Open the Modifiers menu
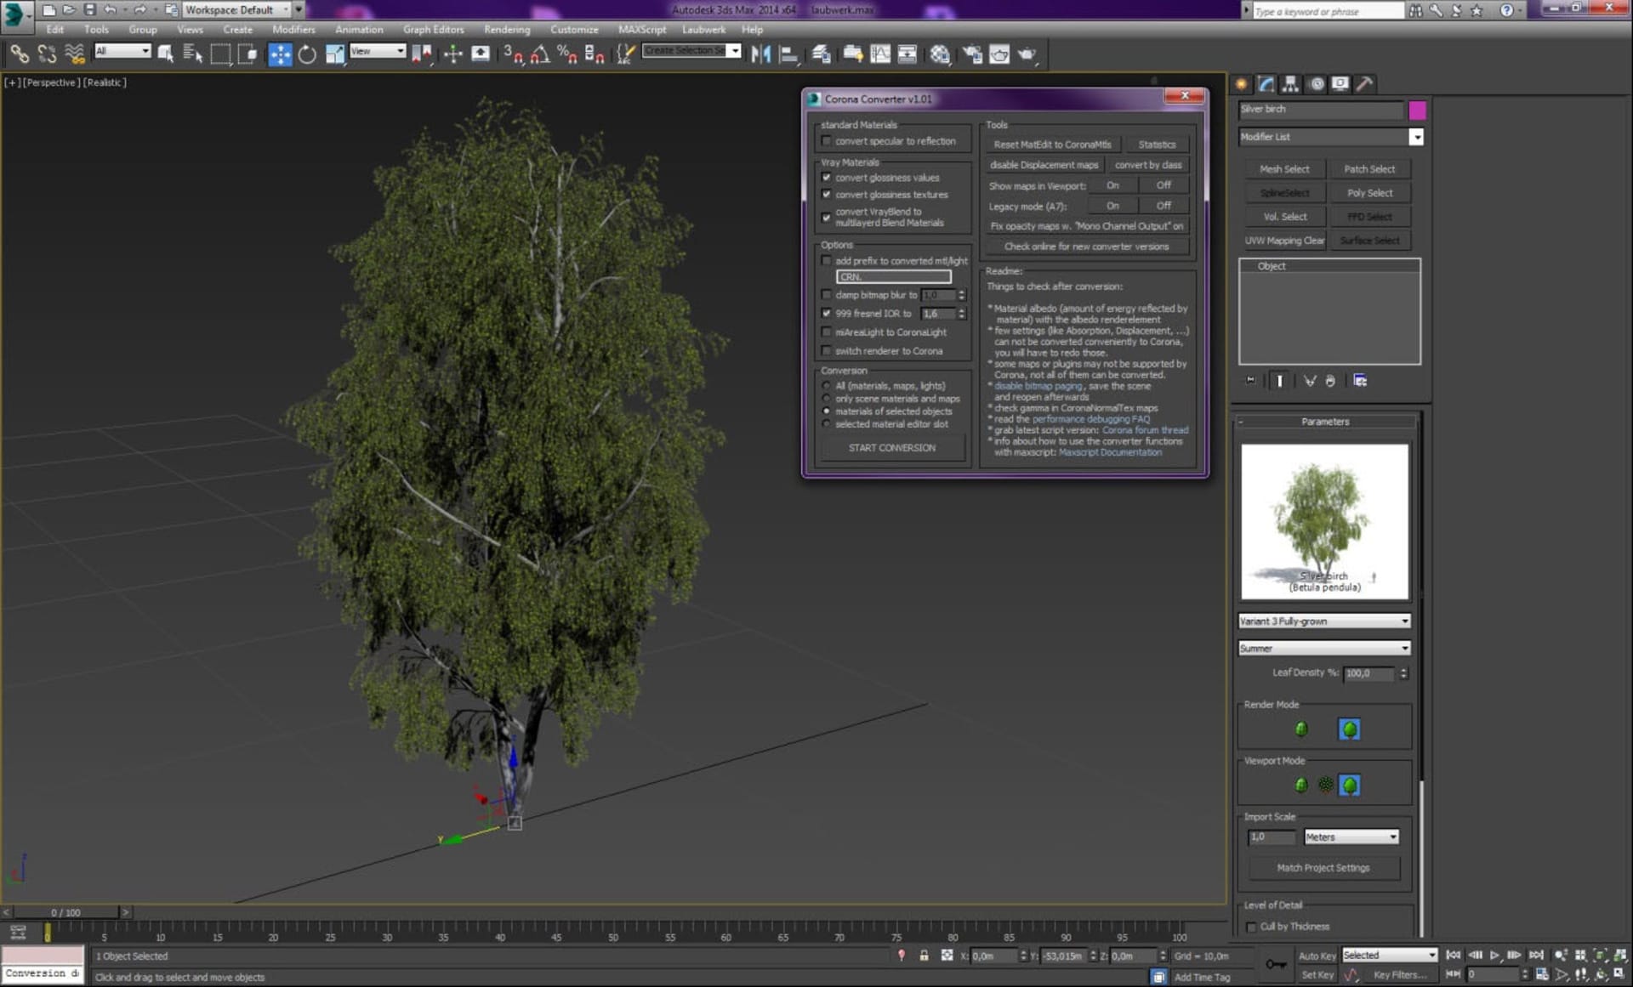Viewport: 1633px width, 987px height. (x=293, y=29)
